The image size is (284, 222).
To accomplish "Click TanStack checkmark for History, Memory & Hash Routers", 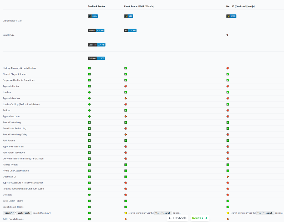I will (x=89, y=68).
